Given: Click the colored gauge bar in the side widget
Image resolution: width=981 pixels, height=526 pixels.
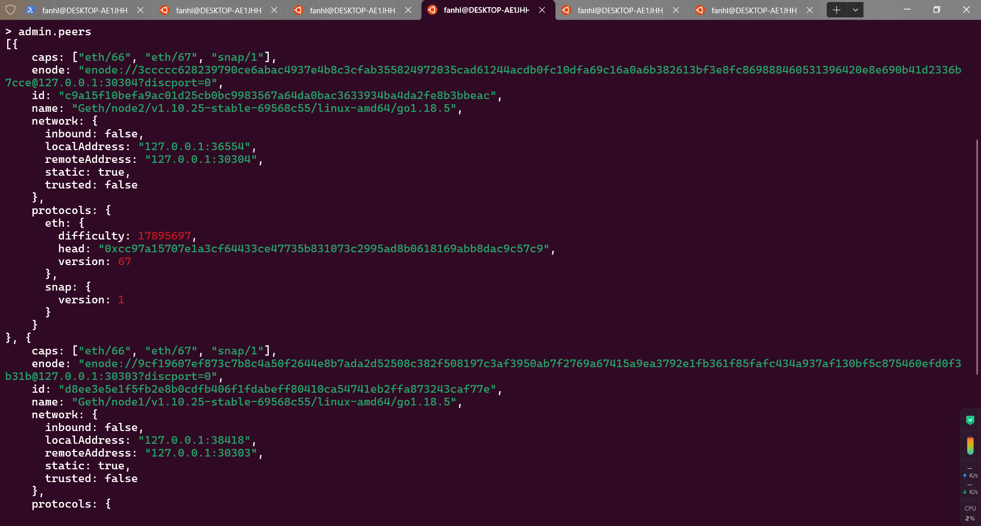Looking at the screenshot, I should [x=970, y=446].
